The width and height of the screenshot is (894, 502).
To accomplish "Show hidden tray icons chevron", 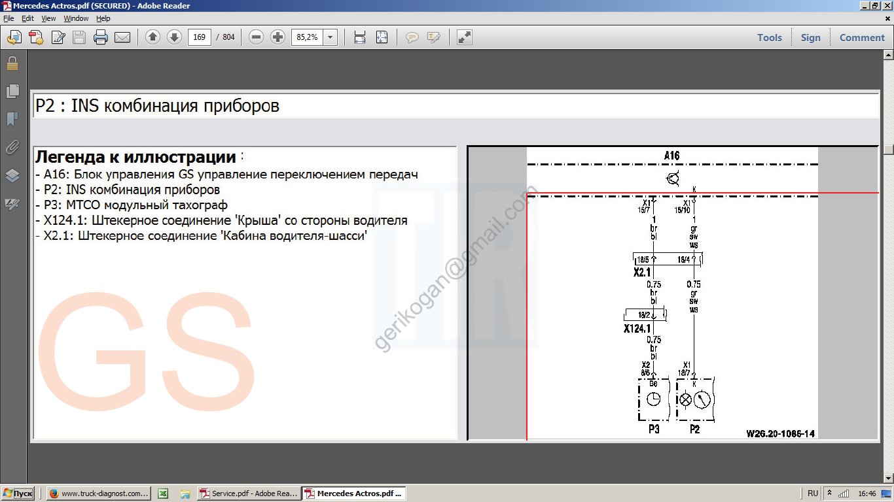I will (830, 494).
